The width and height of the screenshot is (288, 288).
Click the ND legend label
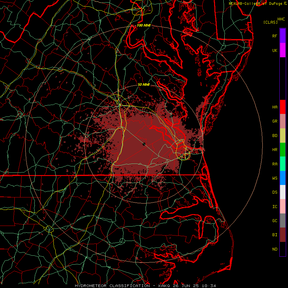pos(275,249)
